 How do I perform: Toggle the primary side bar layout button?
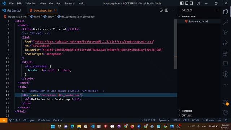[x=182, y=3]
